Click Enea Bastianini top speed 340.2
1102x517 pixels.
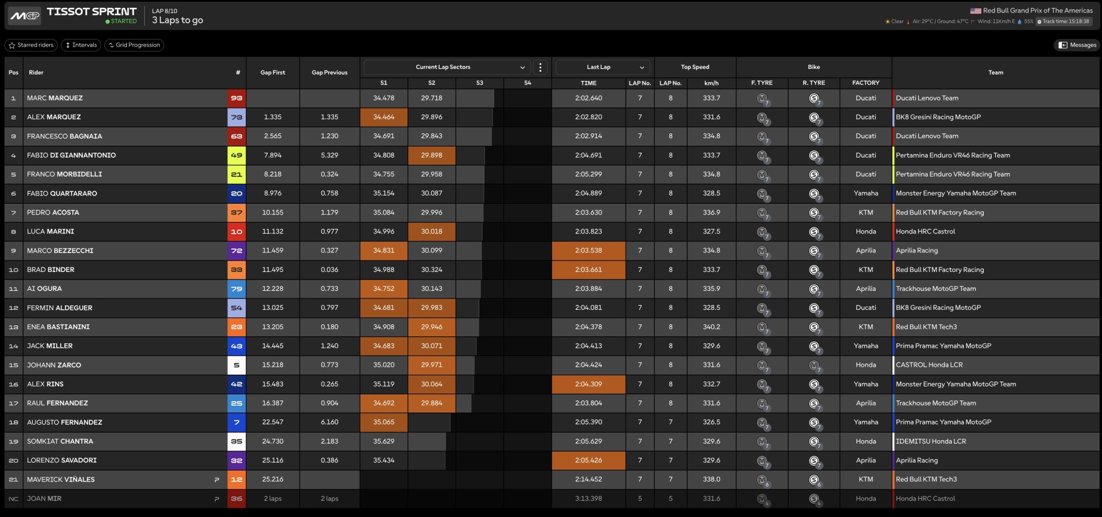[x=711, y=327]
